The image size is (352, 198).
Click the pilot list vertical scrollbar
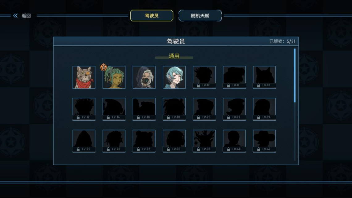pyautogui.click(x=295, y=105)
